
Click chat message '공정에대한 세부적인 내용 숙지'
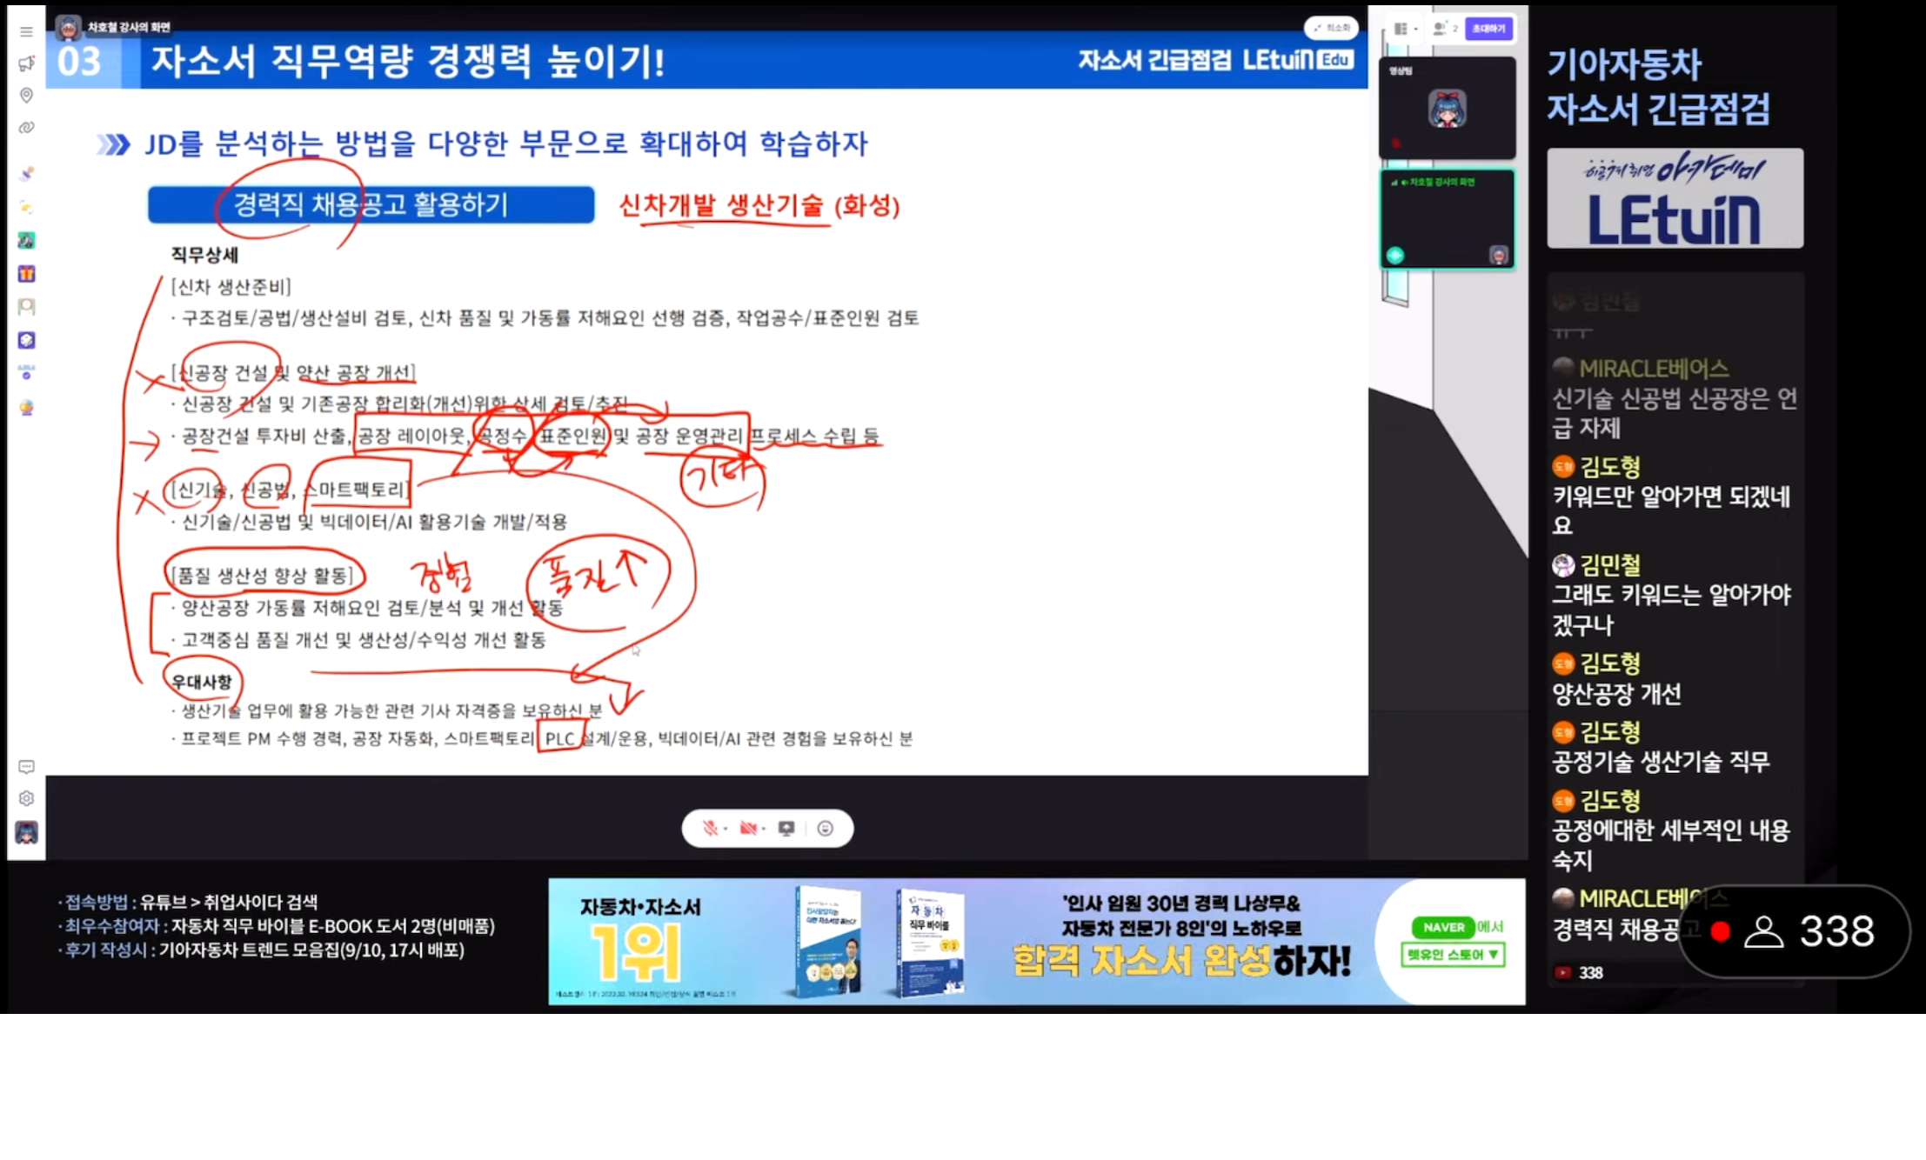pyautogui.click(x=1671, y=845)
